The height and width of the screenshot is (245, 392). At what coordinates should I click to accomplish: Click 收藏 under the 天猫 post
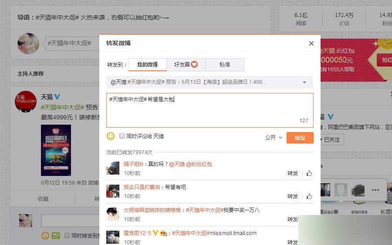tap(43, 199)
